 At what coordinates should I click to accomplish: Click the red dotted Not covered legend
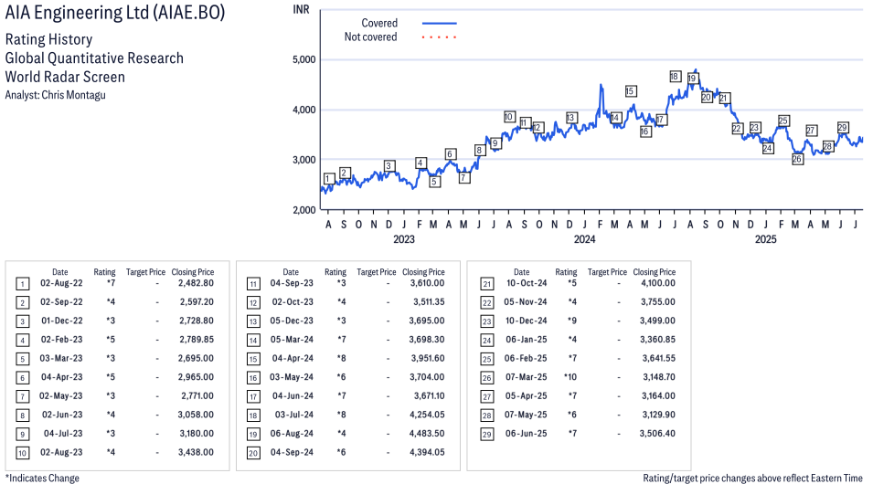tap(440, 37)
